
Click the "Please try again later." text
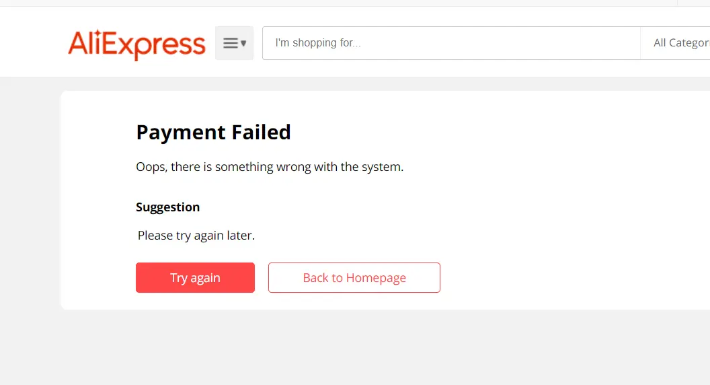[x=196, y=236]
